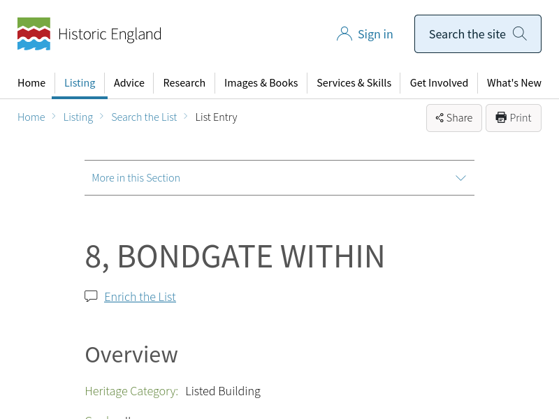The height and width of the screenshot is (419, 559).
Task: Open the Advice menu
Action: pyautogui.click(x=129, y=83)
